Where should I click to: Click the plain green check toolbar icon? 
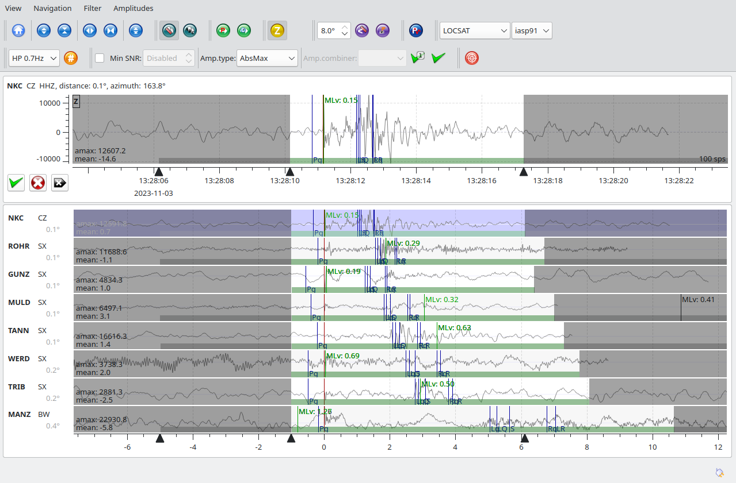click(438, 58)
